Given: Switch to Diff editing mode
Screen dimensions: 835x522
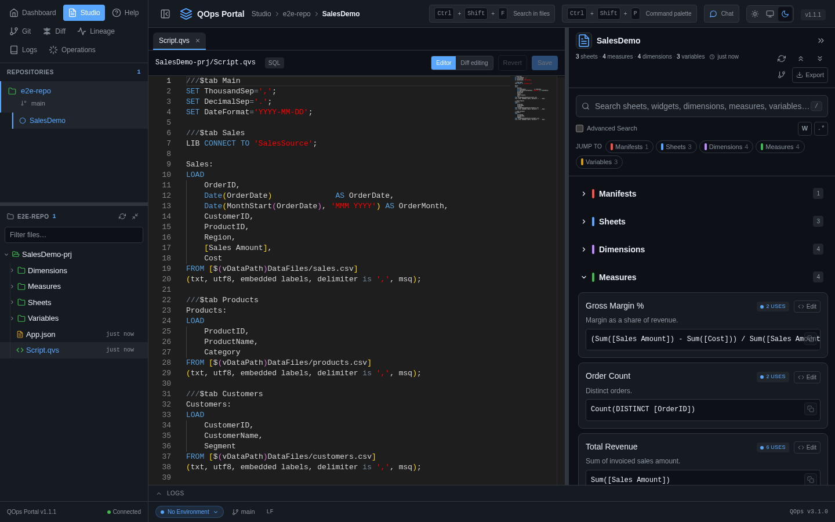Looking at the screenshot, I should [x=474, y=63].
